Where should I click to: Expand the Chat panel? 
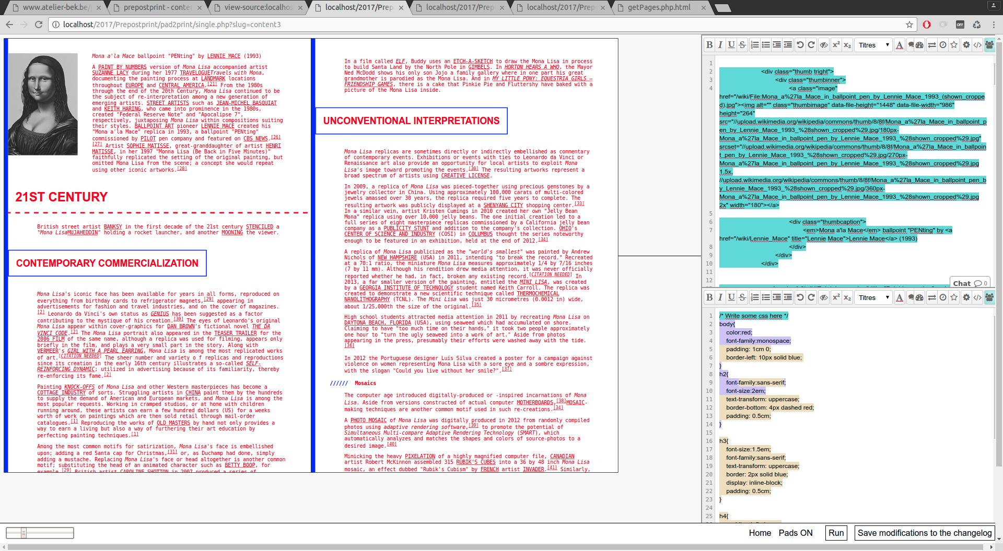(x=969, y=283)
